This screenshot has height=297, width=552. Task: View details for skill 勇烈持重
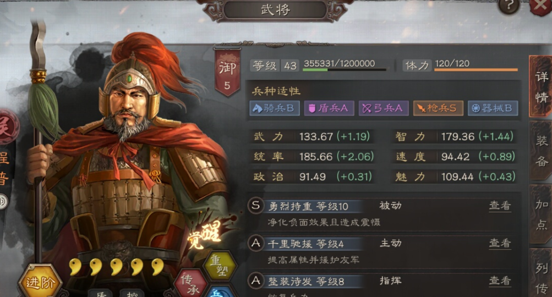click(x=500, y=206)
